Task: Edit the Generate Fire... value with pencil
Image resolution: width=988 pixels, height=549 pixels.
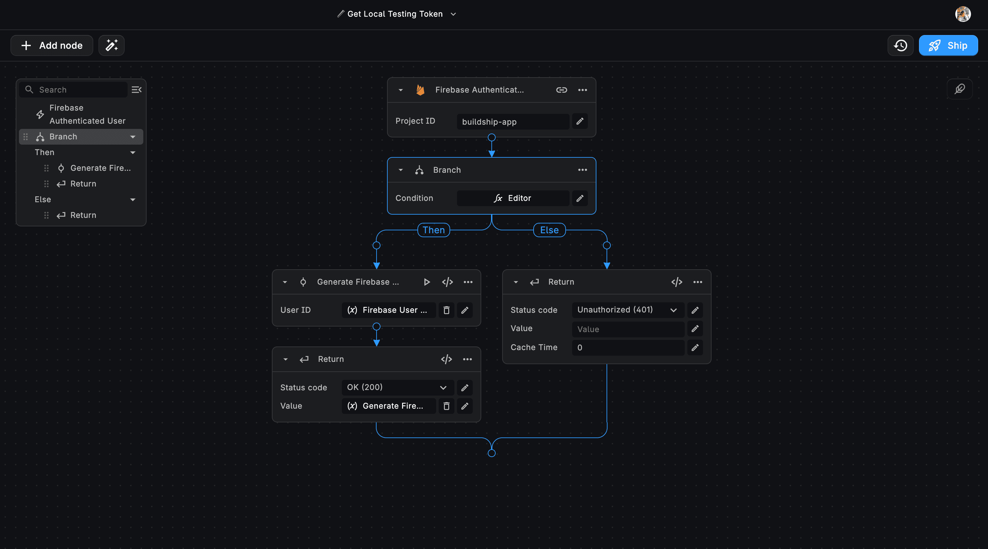Action: point(465,406)
